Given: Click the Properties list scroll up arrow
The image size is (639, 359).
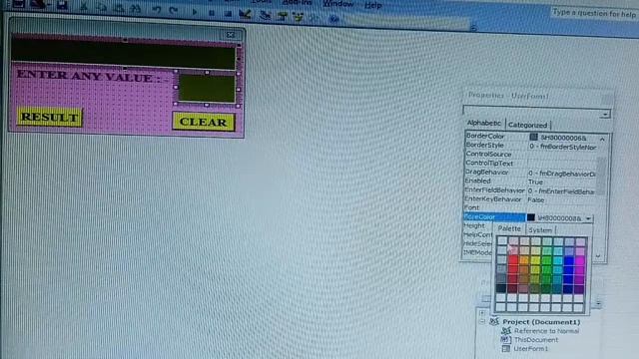Looking at the screenshot, I should 602,140.
